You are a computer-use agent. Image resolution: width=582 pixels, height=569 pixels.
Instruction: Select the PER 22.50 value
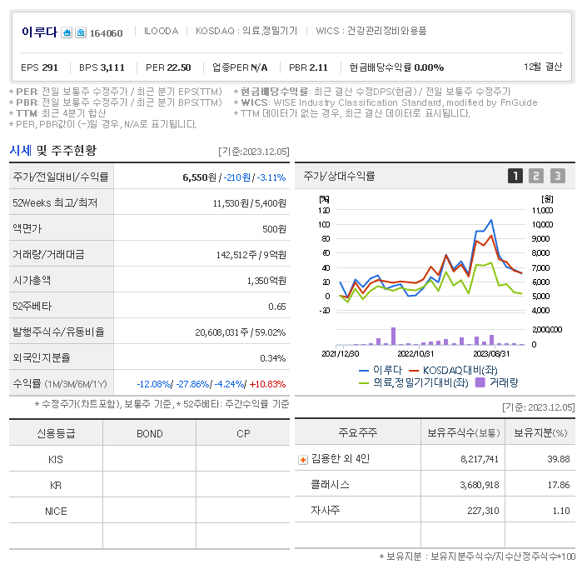tap(168, 67)
